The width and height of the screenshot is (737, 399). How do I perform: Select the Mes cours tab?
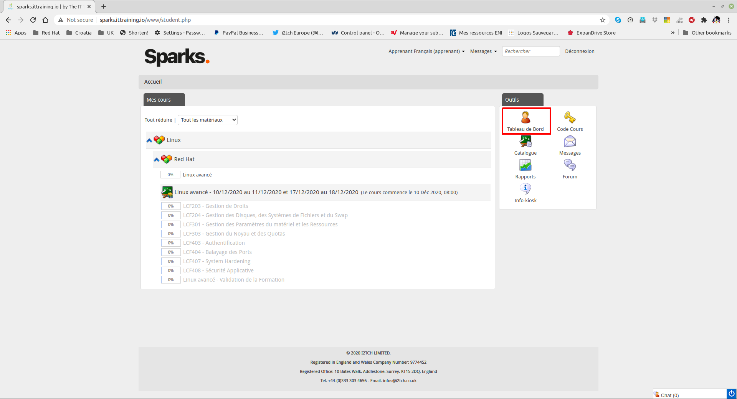pos(164,99)
